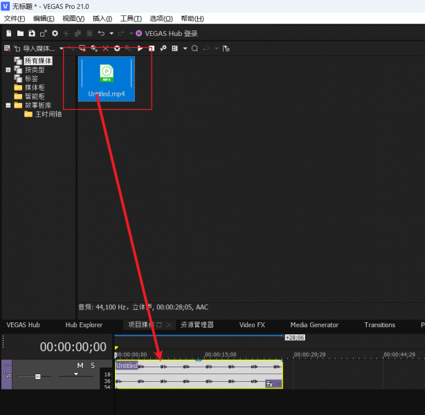
Task: Open a project with the folder icon
Action: [x=20, y=33]
